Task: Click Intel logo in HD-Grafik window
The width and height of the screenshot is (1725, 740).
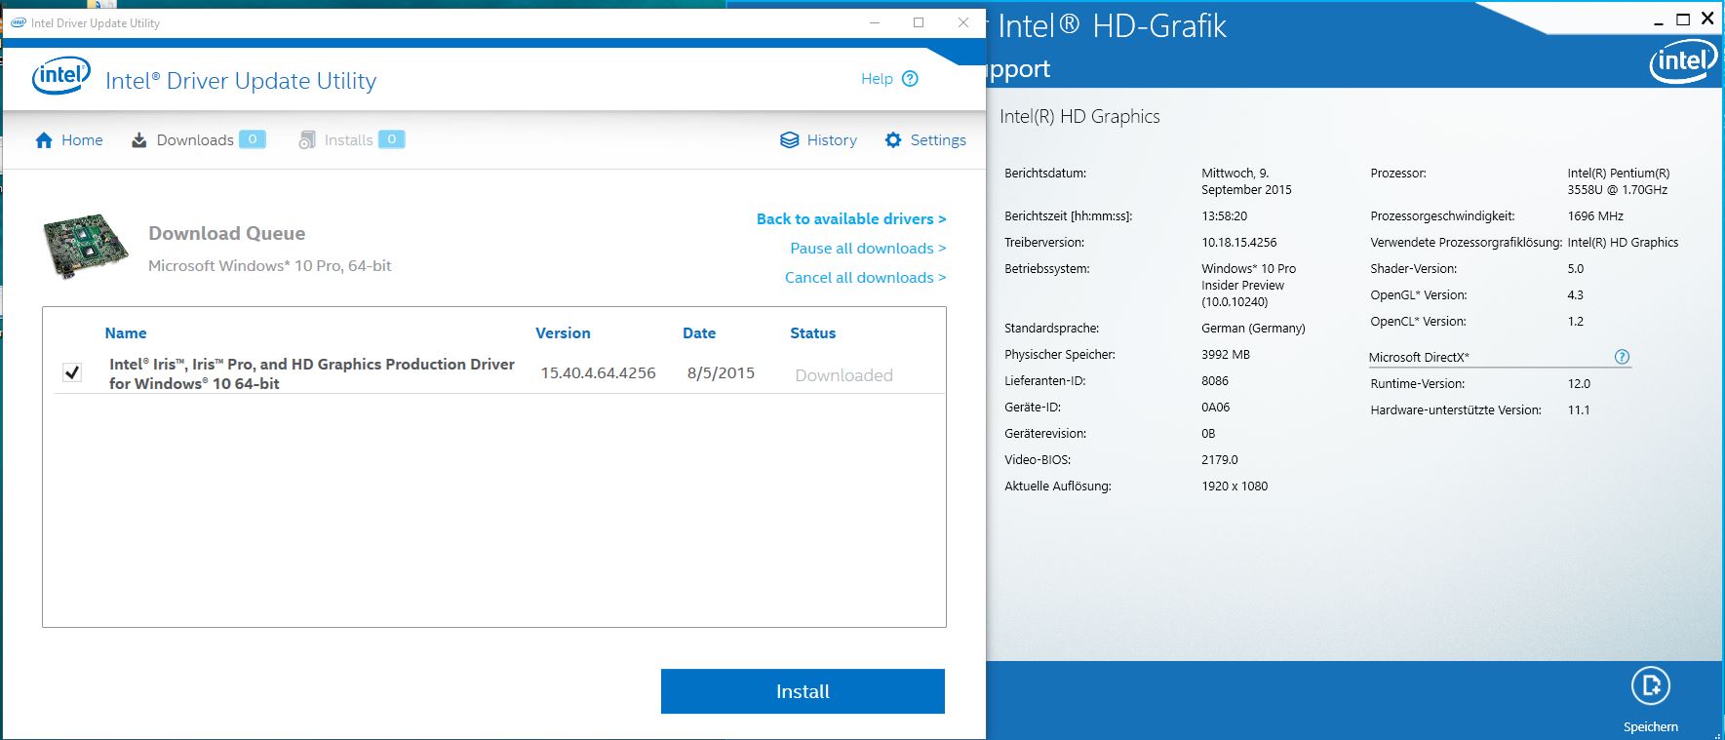Action: pyautogui.click(x=1683, y=61)
